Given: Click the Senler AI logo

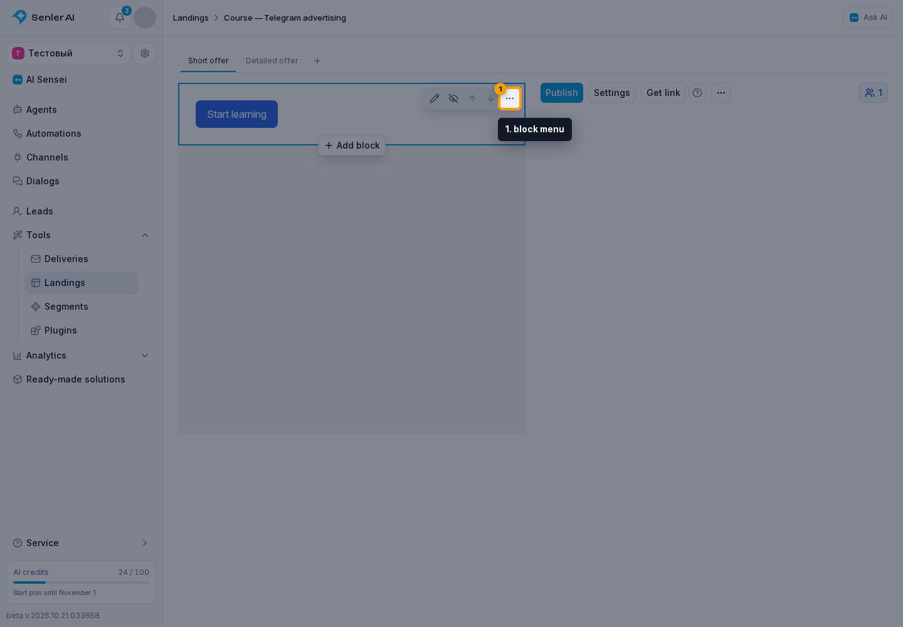Looking at the screenshot, I should coord(43,18).
